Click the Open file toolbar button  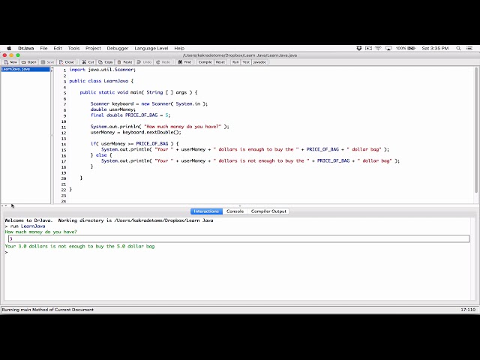tap(29, 62)
